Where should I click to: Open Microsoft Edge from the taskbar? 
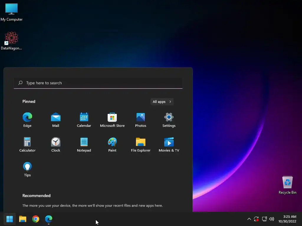49,219
